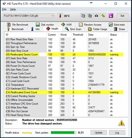Click the data value 26738688
This screenshot has width=132, height=138.
[94, 43]
